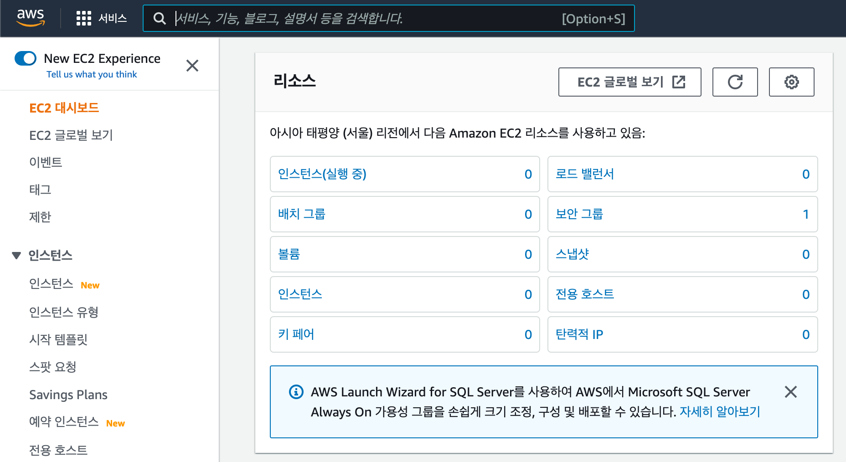846x462 pixels.
Task: Open 볼륨 resource link
Action: pos(289,254)
